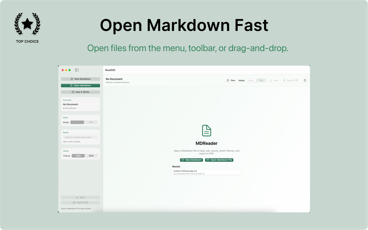Click the Open Markdown File button
This screenshot has height=230, width=368.
pyautogui.click(x=219, y=160)
